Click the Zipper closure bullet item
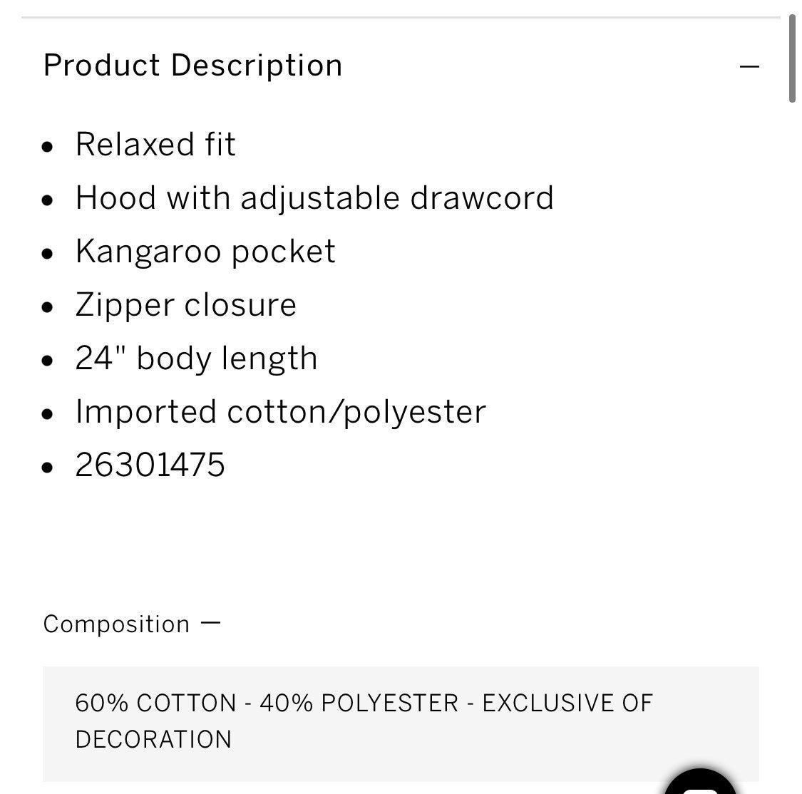Image resolution: width=802 pixels, height=794 pixels. 185,305
